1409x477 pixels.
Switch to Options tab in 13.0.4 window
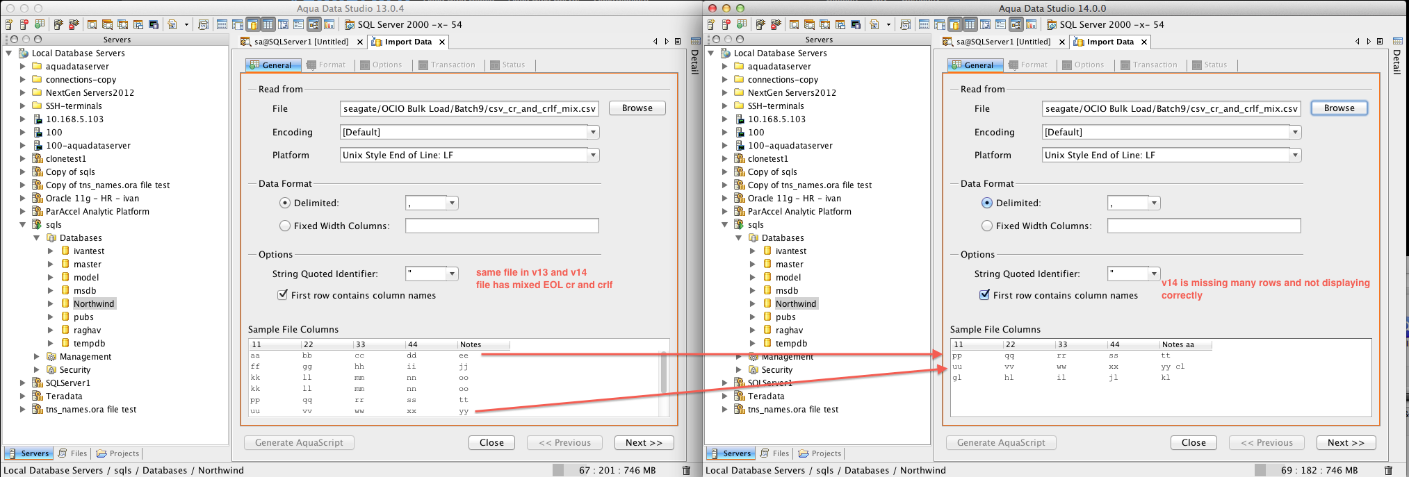pos(381,65)
